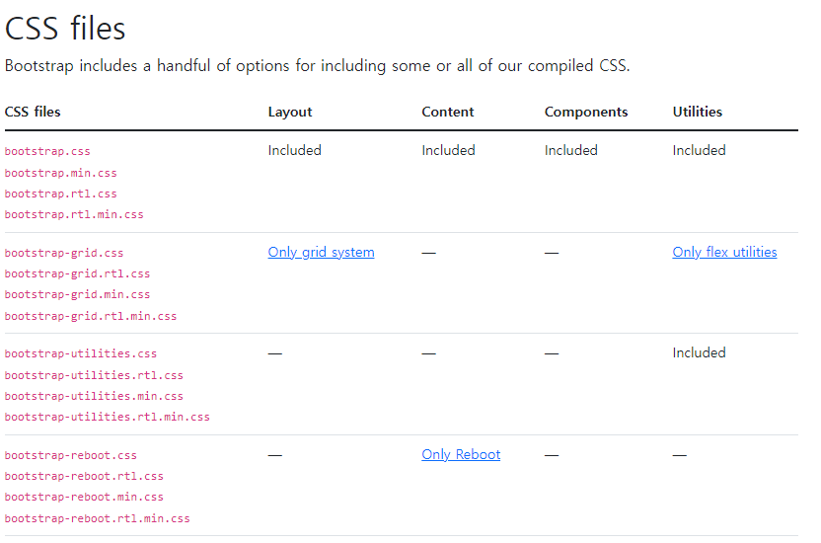Open the Only grid system link

(321, 253)
